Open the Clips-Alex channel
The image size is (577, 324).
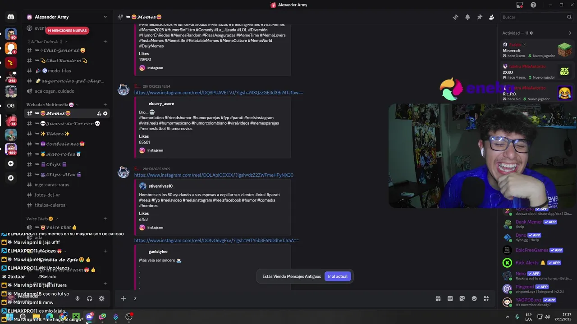67,175
